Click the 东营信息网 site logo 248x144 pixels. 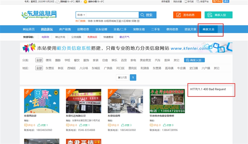(39, 15)
